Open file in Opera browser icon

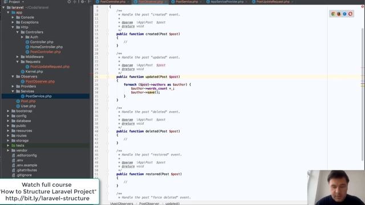(x=350, y=14)
